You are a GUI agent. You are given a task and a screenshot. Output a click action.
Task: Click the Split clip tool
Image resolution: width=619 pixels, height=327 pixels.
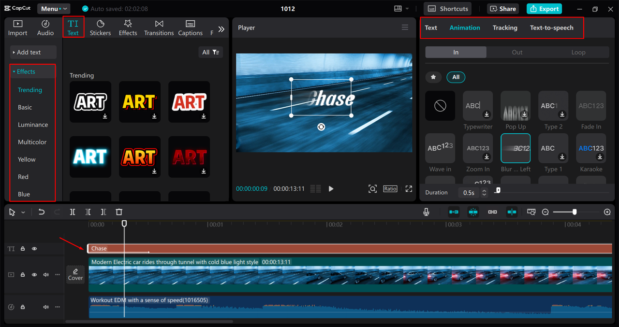click(73, 212)
